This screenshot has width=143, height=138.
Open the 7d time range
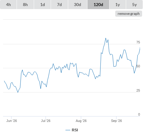coord(59,5)
